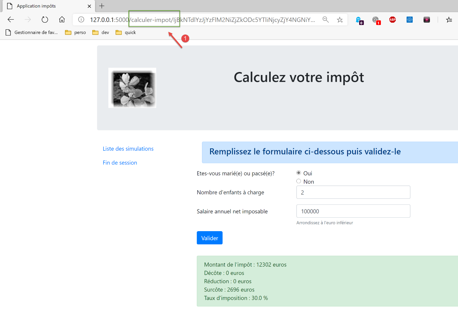Click the Salaire annuel net imposable field
This screenshot has height=318, width=458.
353,211
